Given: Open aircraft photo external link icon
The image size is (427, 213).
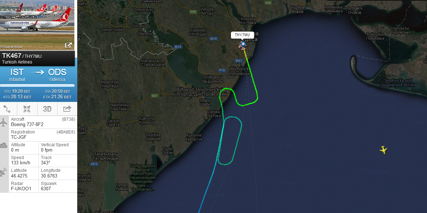Looking at the screenshot, I should 68,45.
